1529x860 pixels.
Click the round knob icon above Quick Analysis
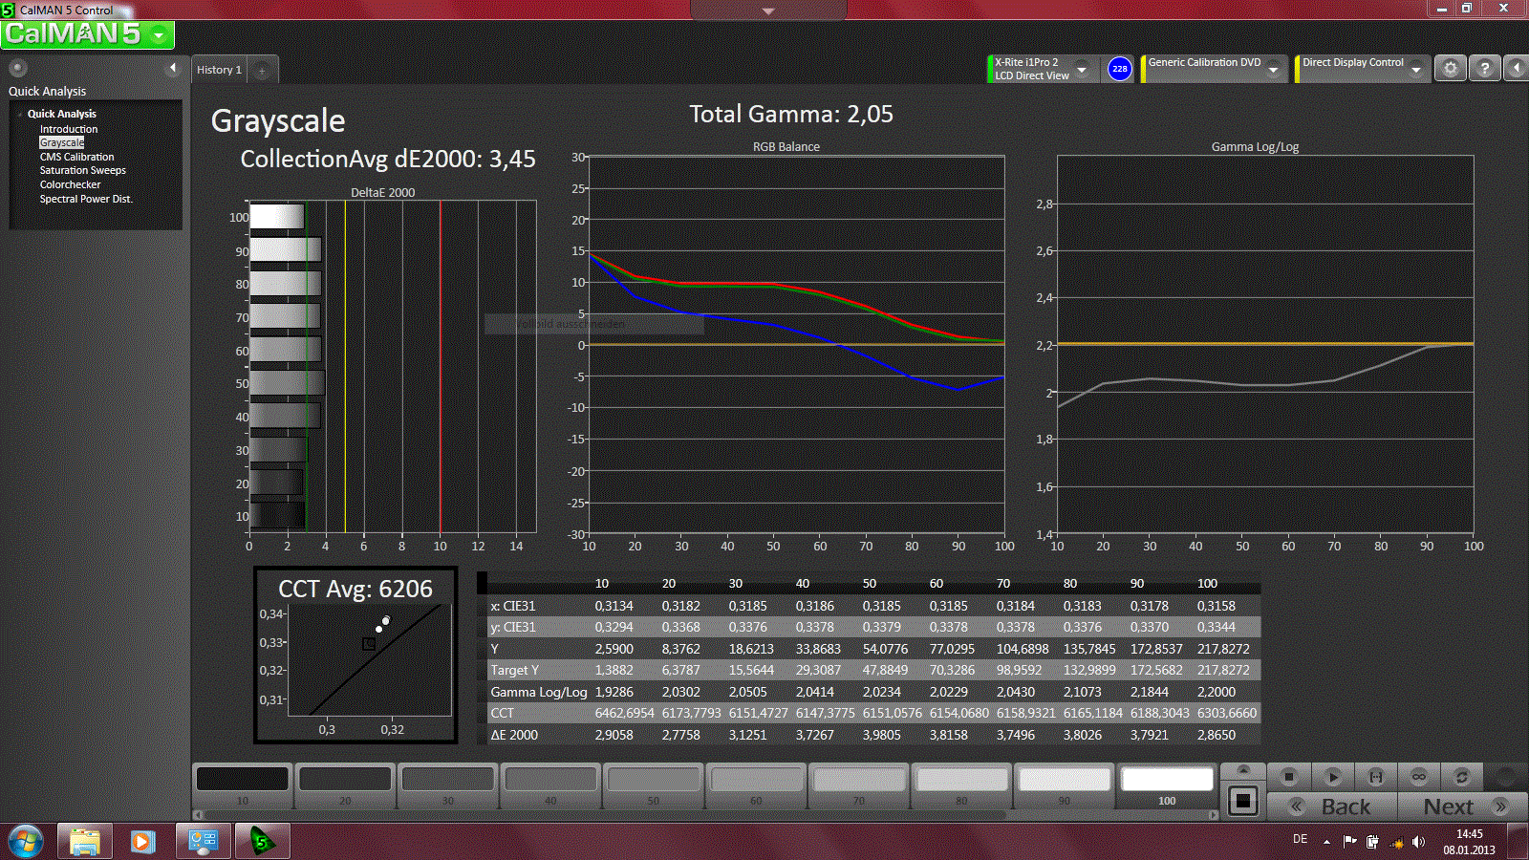17,68
